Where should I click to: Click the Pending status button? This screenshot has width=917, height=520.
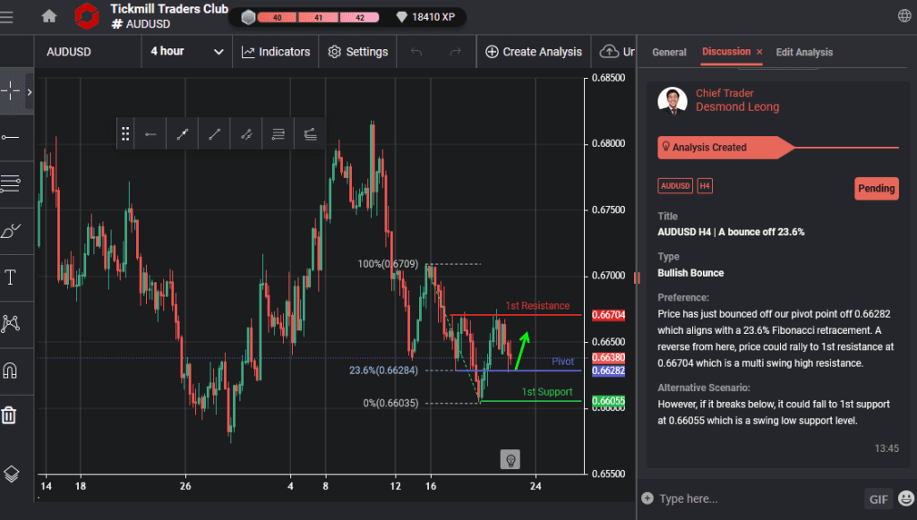pyautogui.click(x=876, y=188)
